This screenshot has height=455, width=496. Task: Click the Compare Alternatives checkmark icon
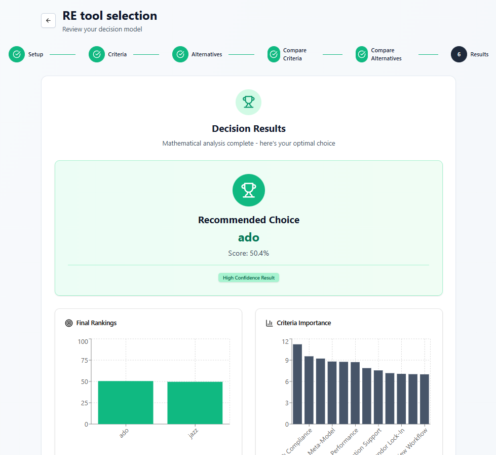(x=361, y=54)
